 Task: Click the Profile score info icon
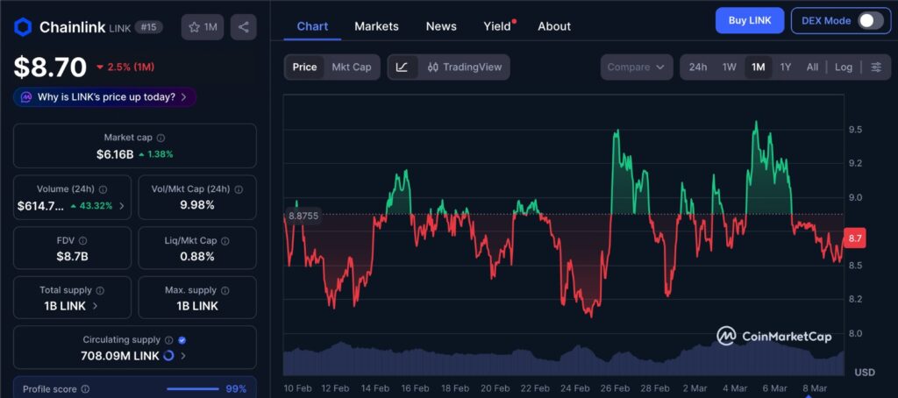[x=85, y=389]
